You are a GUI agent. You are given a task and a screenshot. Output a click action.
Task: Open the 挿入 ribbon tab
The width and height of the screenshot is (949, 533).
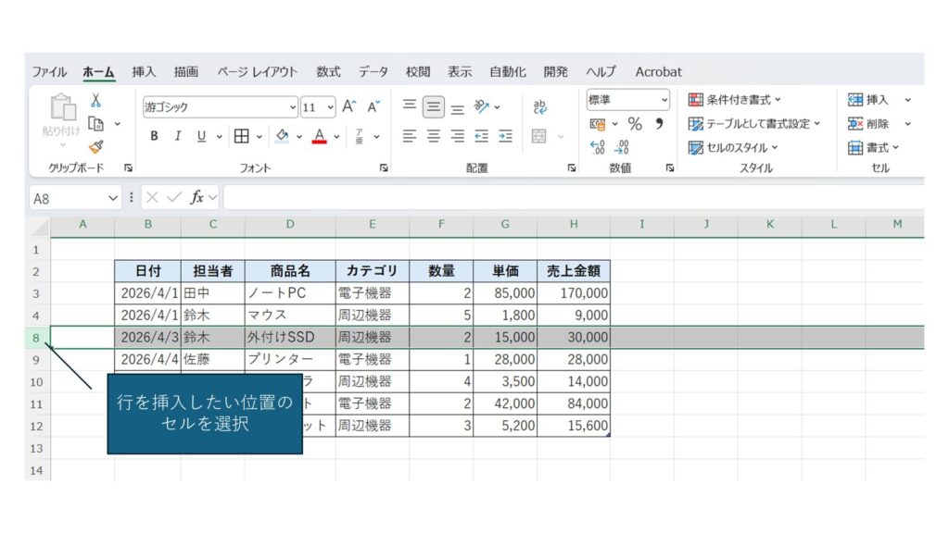click(x=144, y=71)
